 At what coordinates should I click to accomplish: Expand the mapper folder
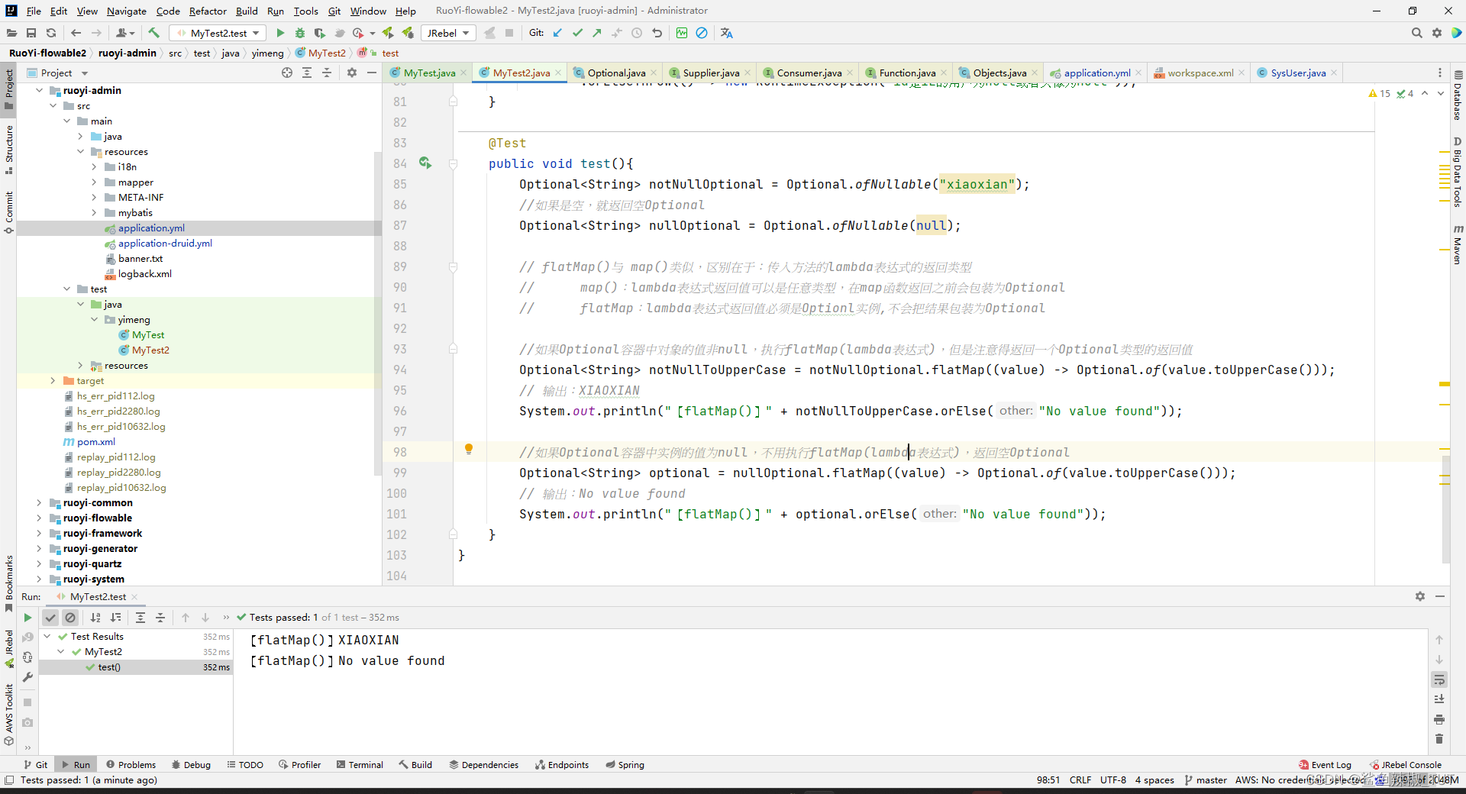coord(94,182)
